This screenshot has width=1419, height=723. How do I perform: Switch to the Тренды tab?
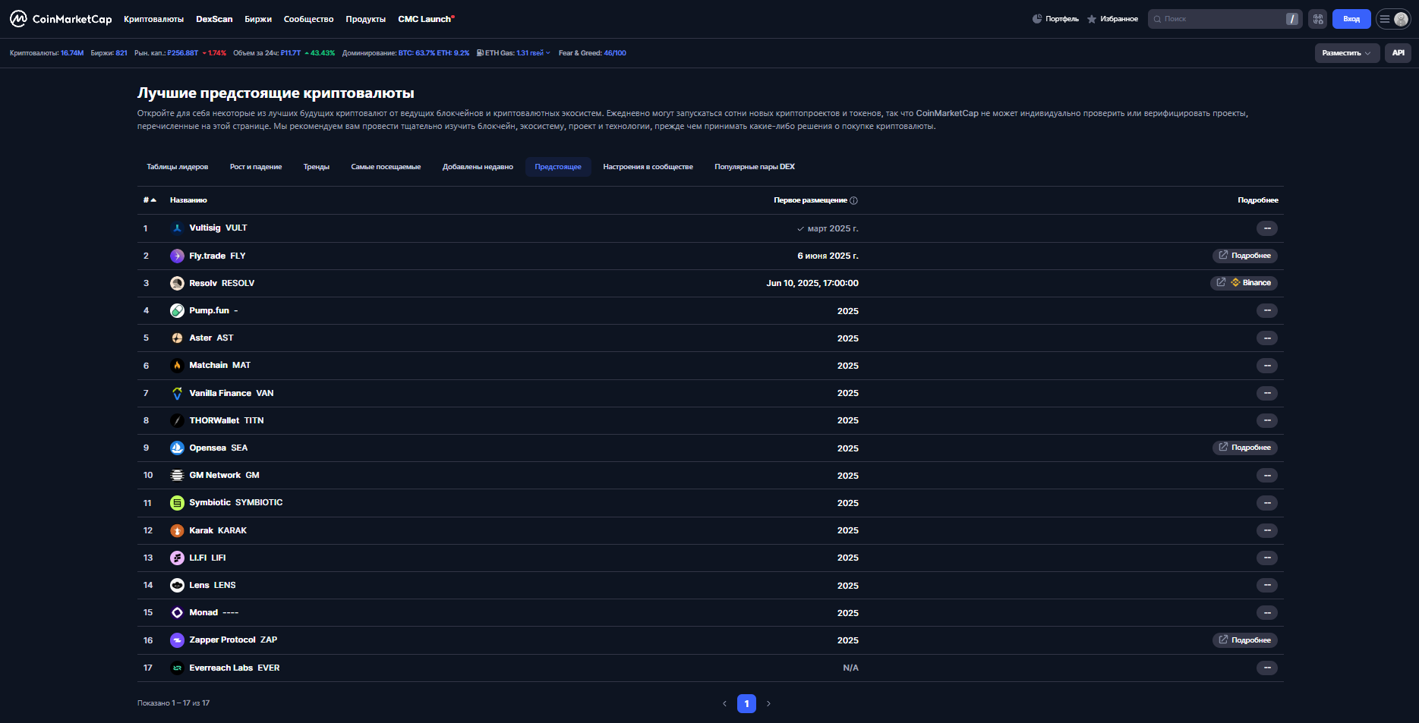tap(317, 167)
